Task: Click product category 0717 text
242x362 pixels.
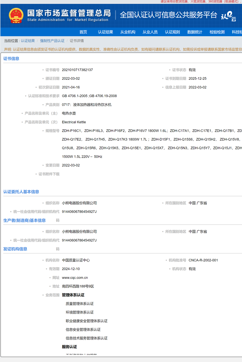Action: click(x=86, y=105)
